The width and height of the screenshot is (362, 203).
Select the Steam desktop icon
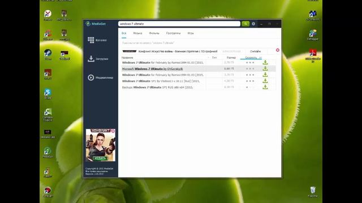point(48,55)
